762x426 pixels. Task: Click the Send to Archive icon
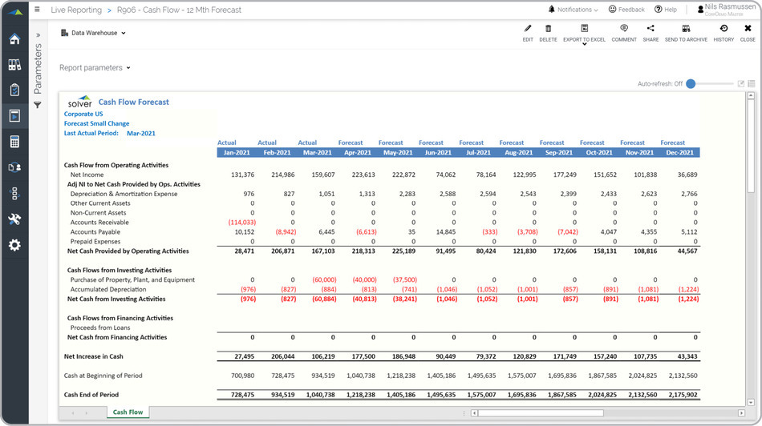(686, 30)
